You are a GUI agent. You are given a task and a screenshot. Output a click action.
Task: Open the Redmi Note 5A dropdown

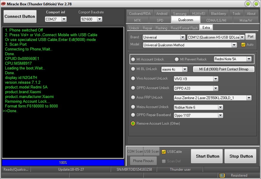tap(249, 59)
